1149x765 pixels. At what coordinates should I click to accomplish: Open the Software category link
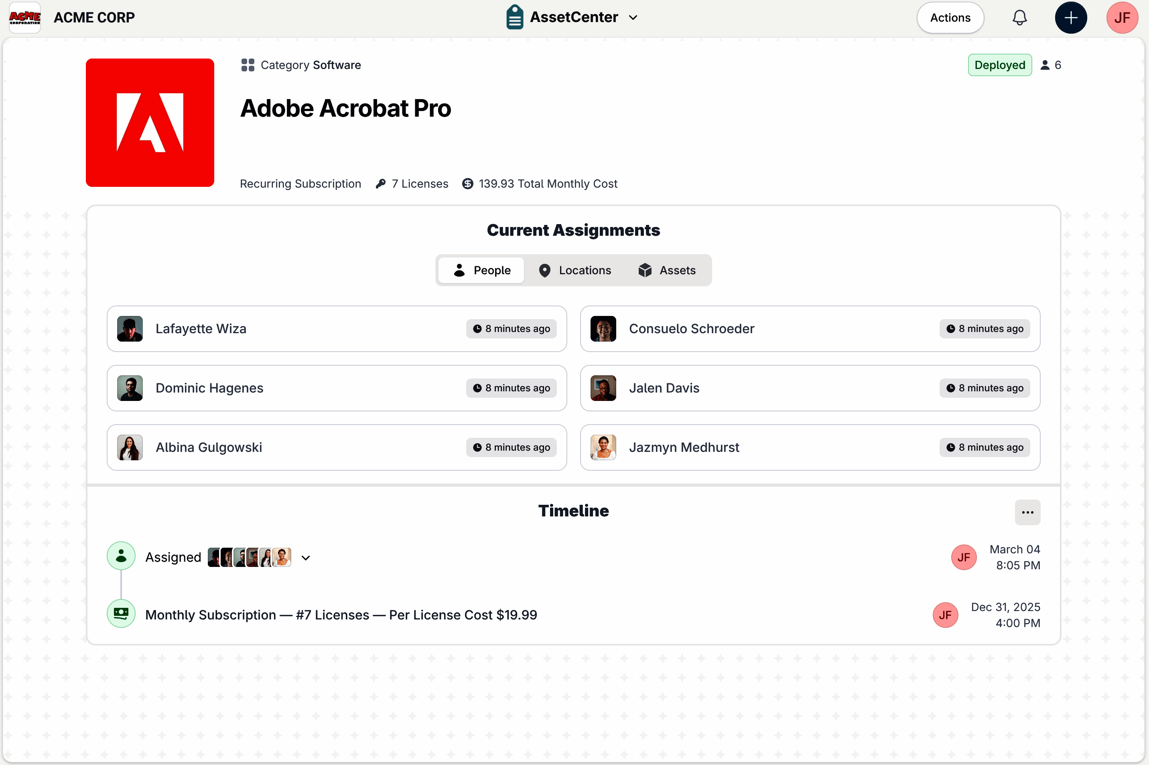pos(337,65)
